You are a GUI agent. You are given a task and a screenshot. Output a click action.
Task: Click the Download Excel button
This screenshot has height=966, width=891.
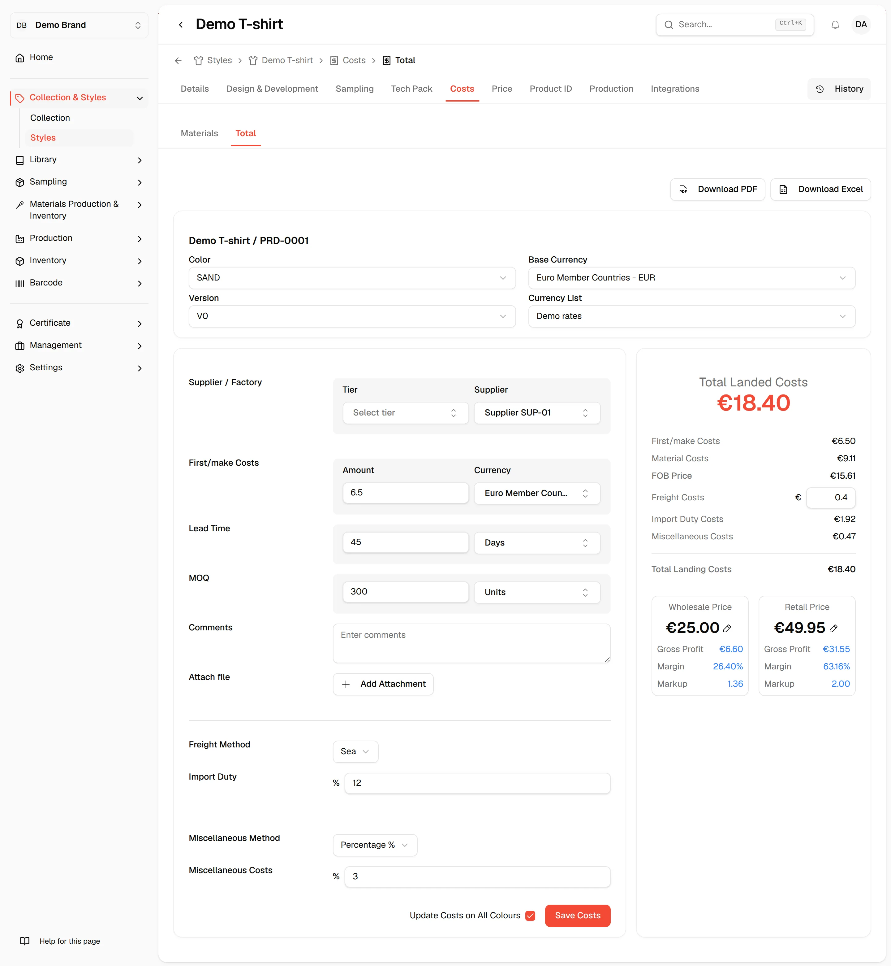820,189
